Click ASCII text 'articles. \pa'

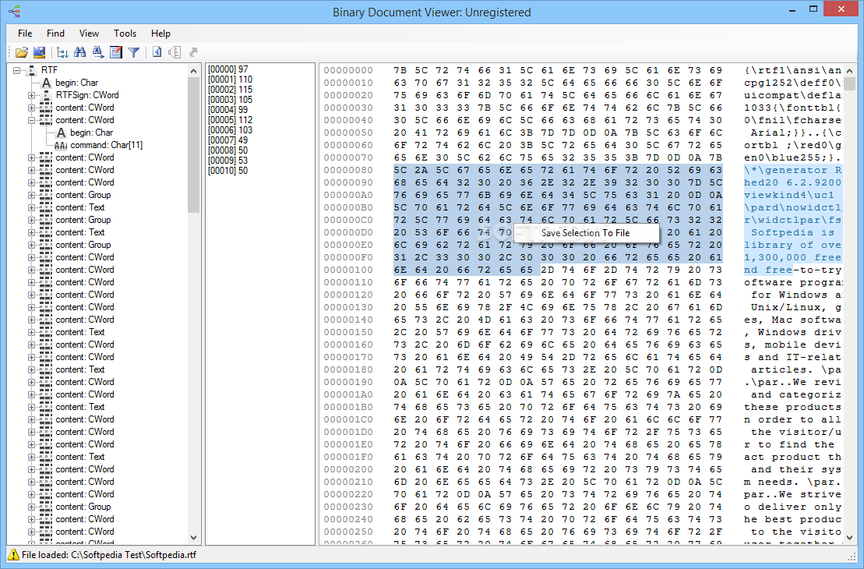[x=795, y=369]
